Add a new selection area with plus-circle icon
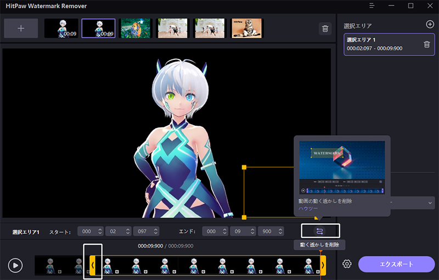 pyautogui.click(x=430, y=24)
